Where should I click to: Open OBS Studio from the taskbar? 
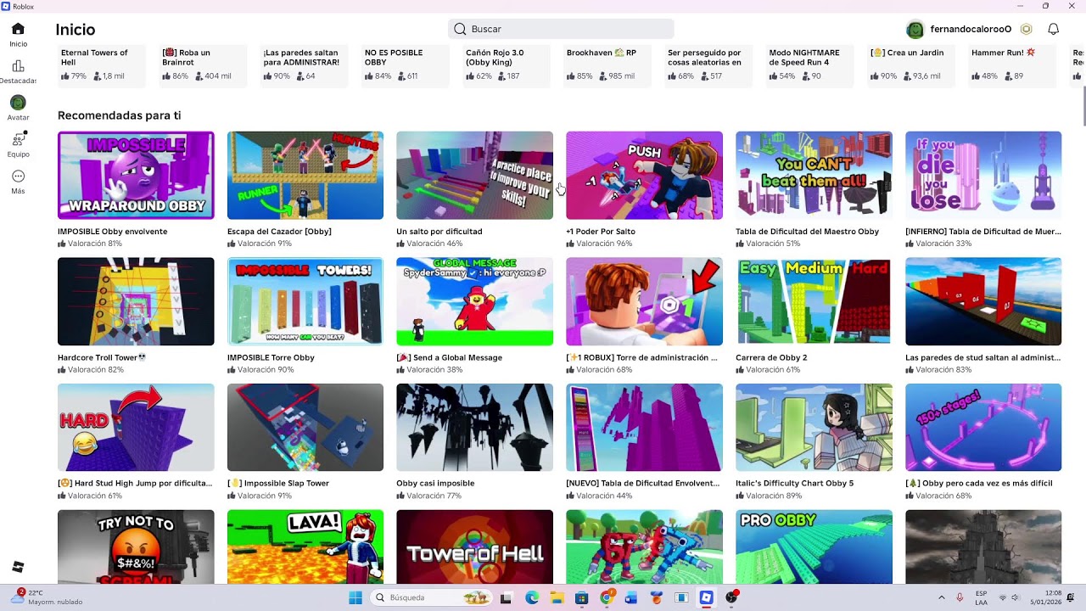tap(731, 597)
